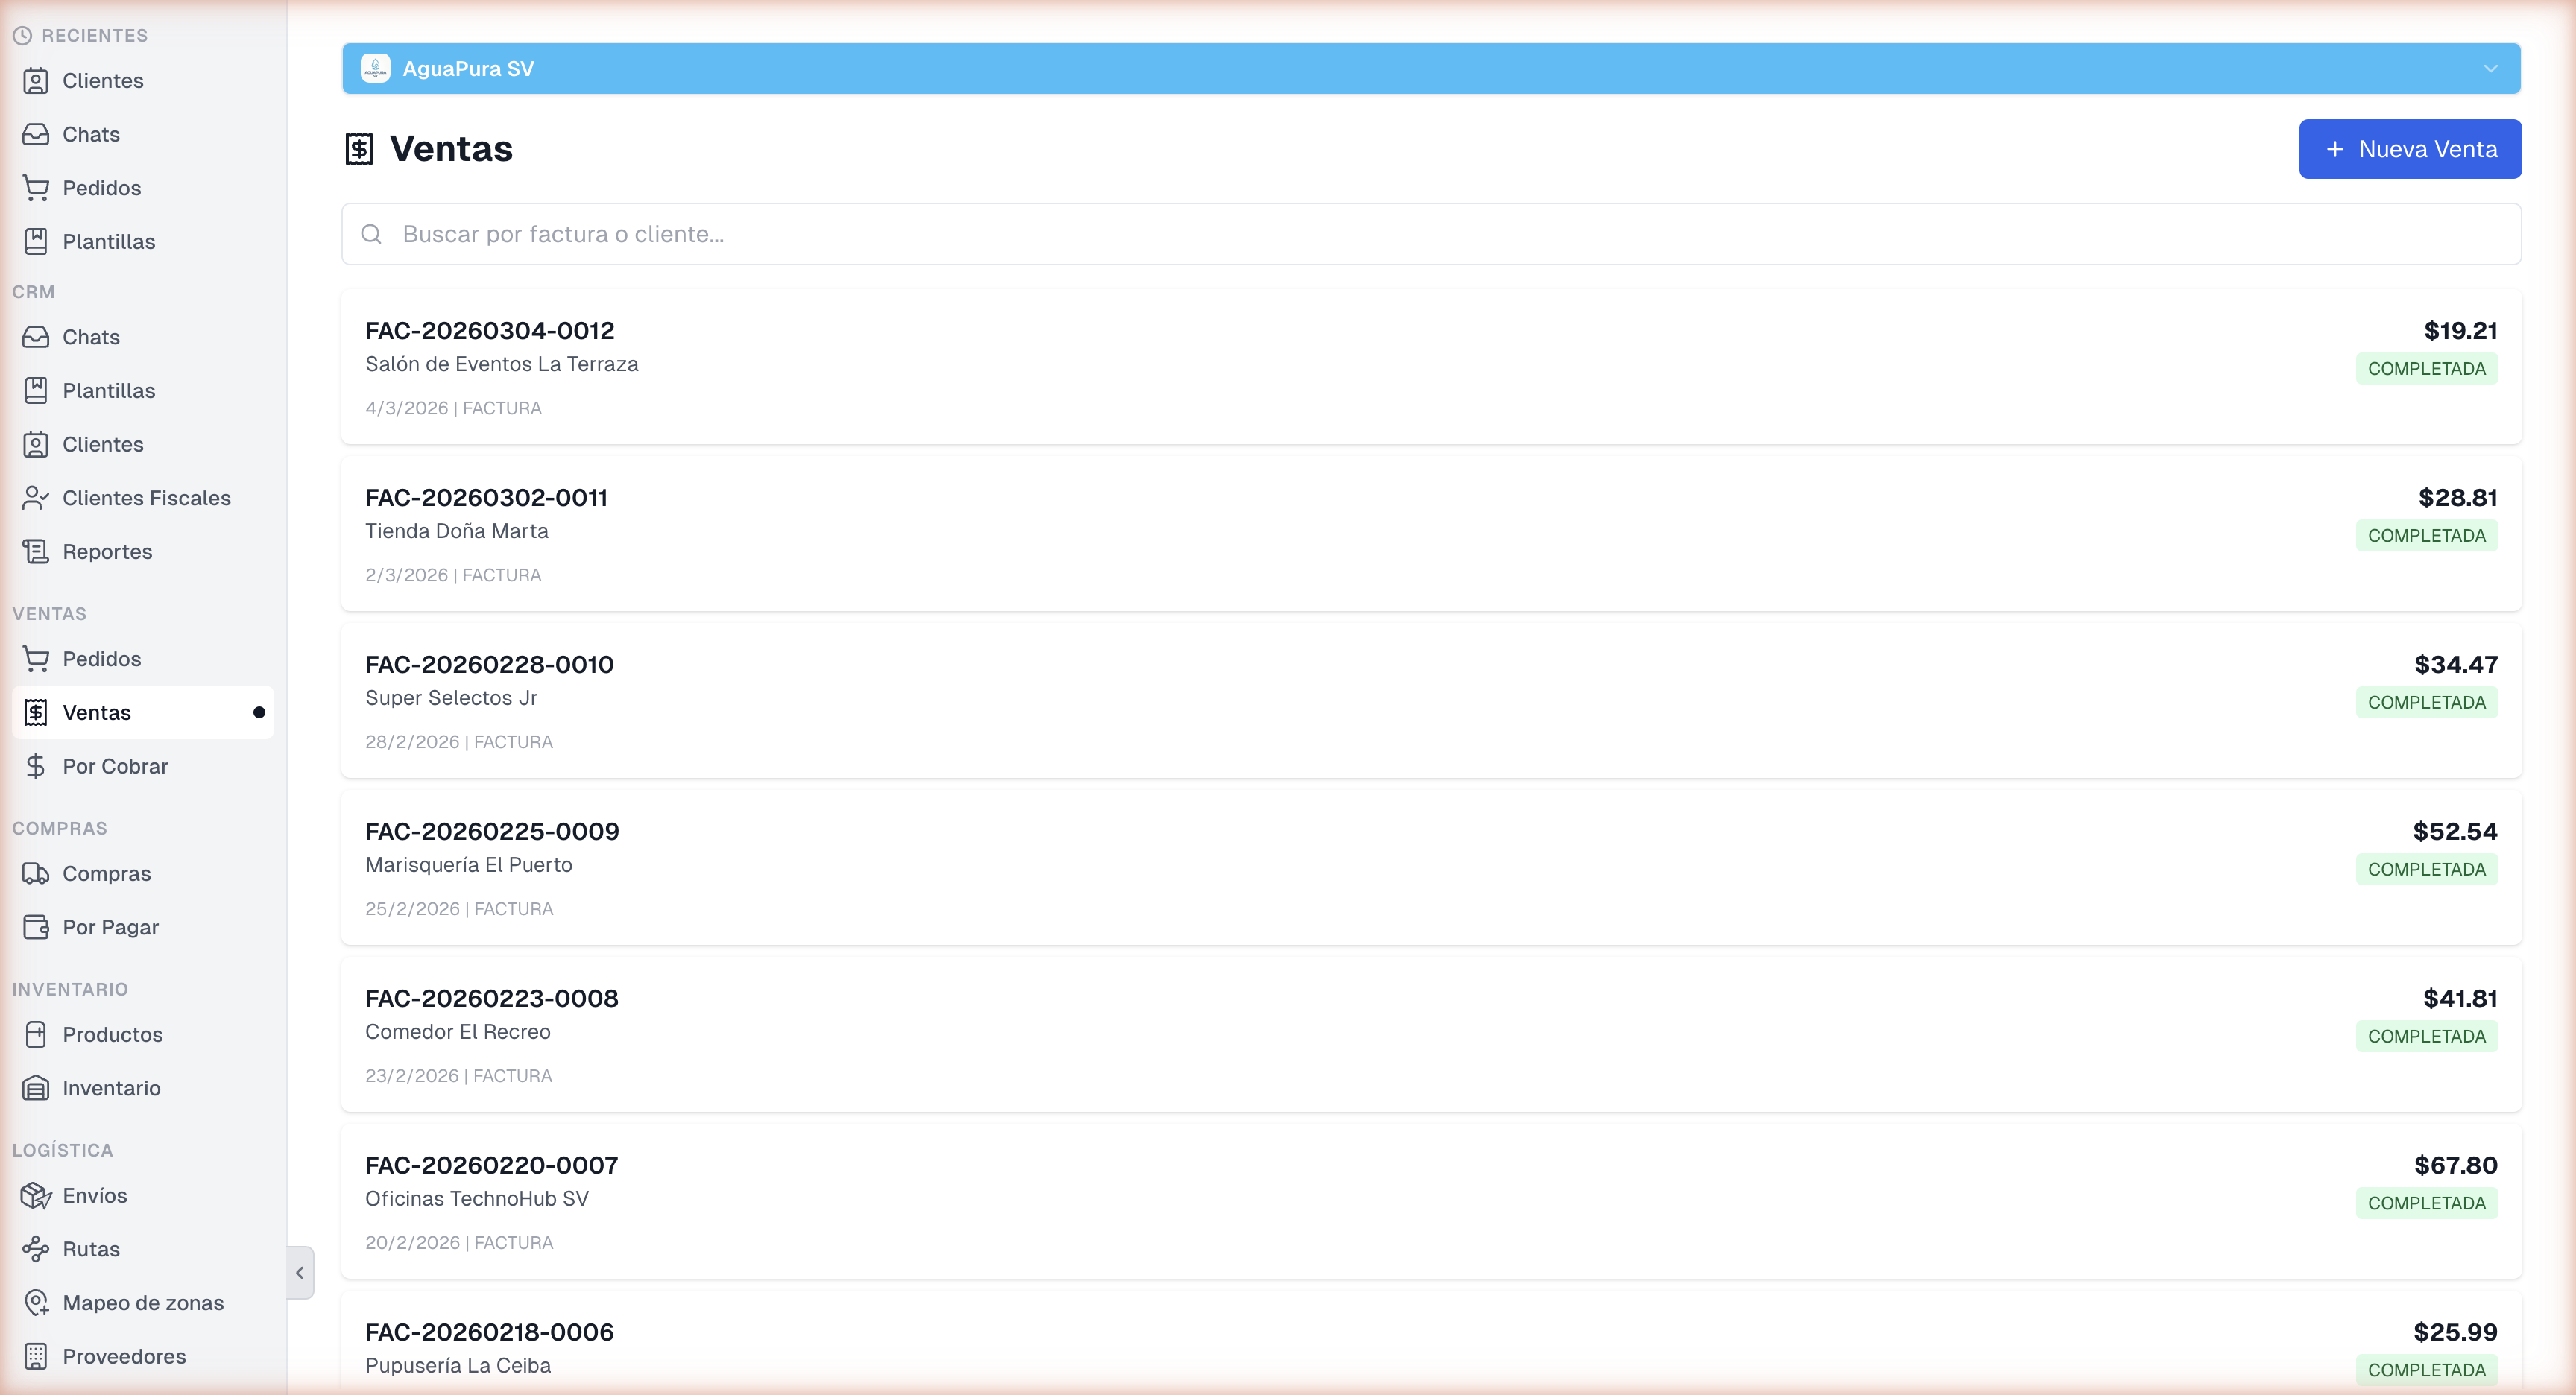
Task: Open the Reportes scroll icon
Action: [36, 552]
